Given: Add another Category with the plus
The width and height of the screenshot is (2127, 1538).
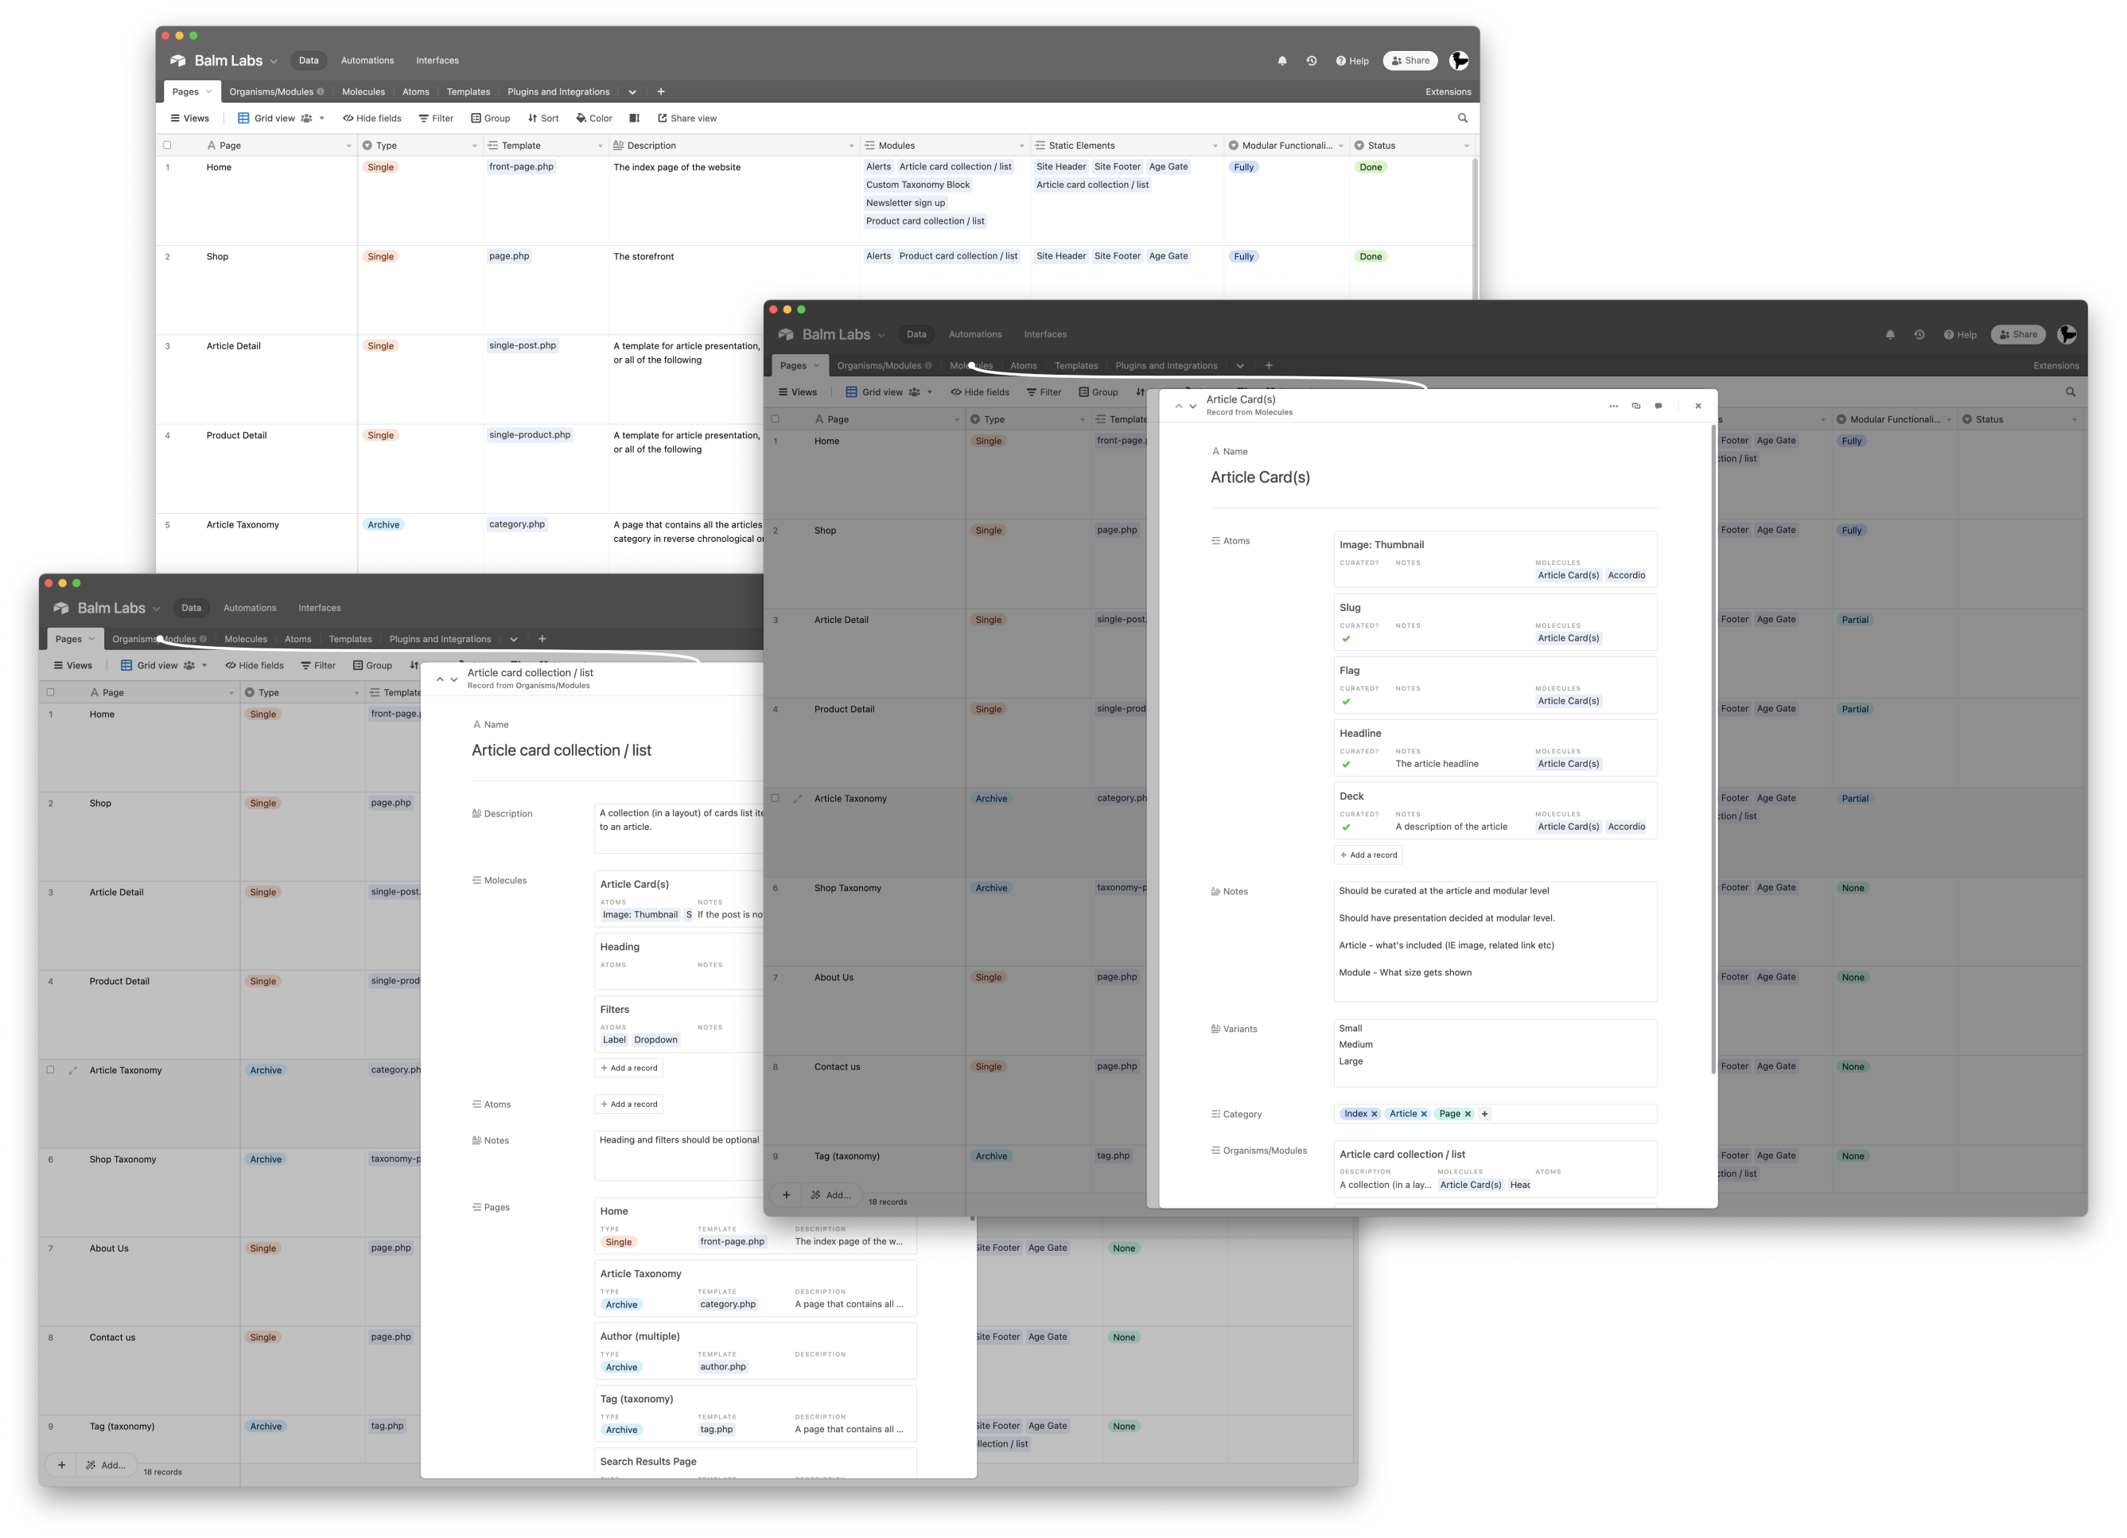Looking at the screenshot, I should tap(1484, 1114).
